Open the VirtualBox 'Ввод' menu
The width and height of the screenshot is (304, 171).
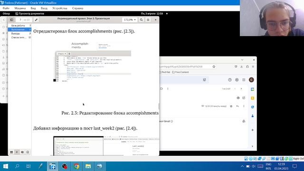(44, 9)
